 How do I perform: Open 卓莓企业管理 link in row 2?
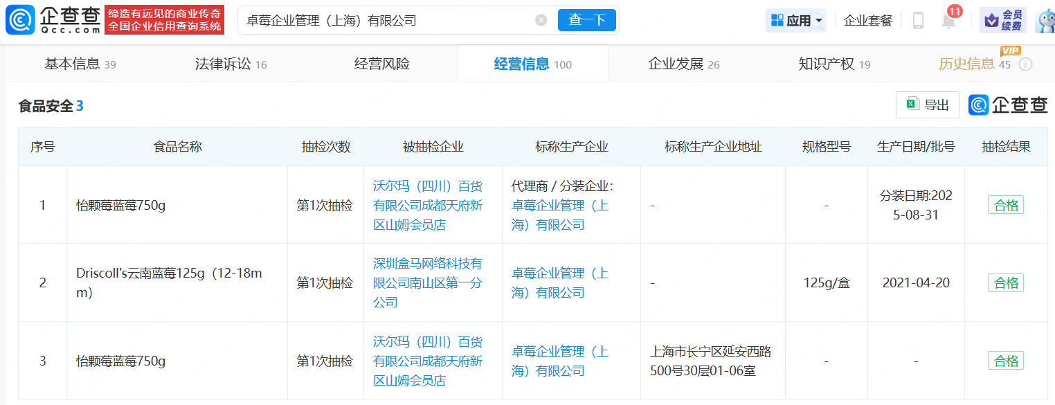click(559, 282)
